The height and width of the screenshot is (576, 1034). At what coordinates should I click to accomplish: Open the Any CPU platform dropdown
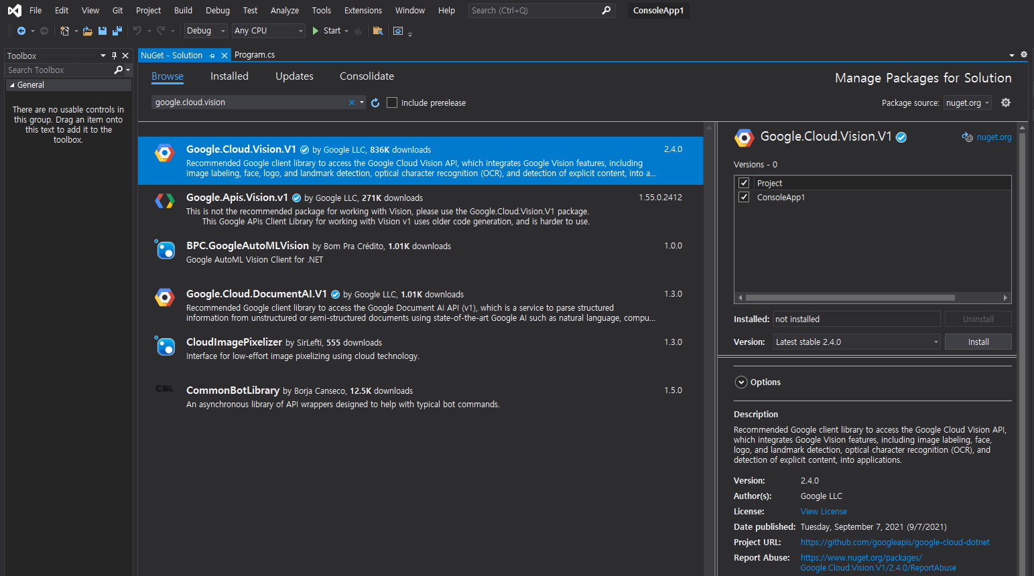[269, 31]
